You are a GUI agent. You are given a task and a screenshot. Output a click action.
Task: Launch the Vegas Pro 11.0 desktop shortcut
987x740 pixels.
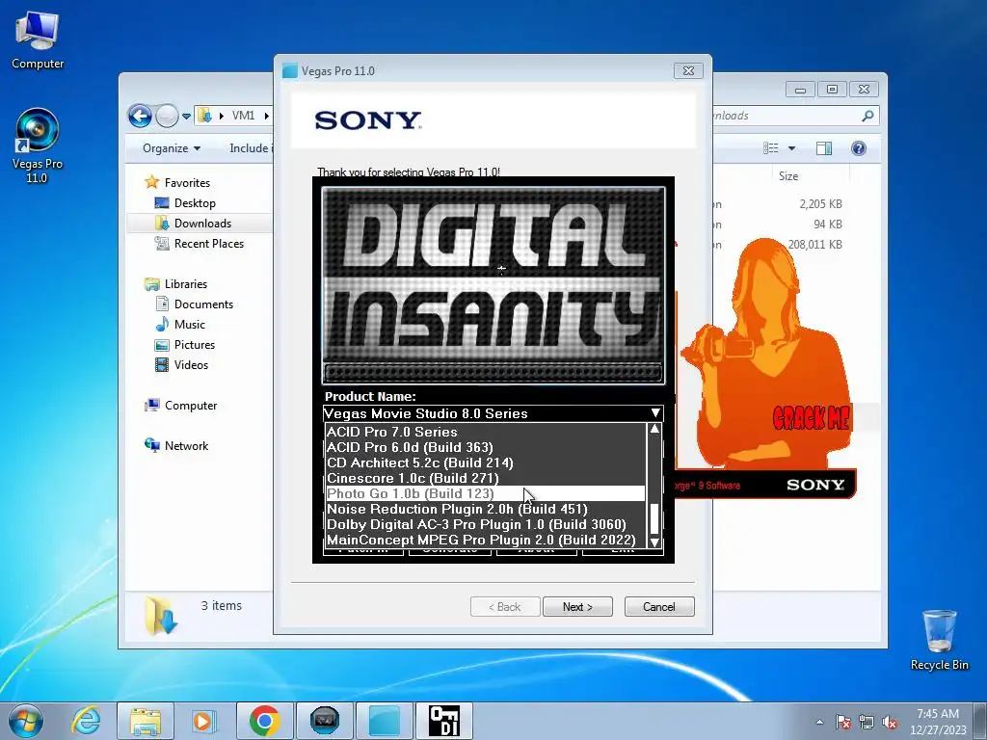38,146
